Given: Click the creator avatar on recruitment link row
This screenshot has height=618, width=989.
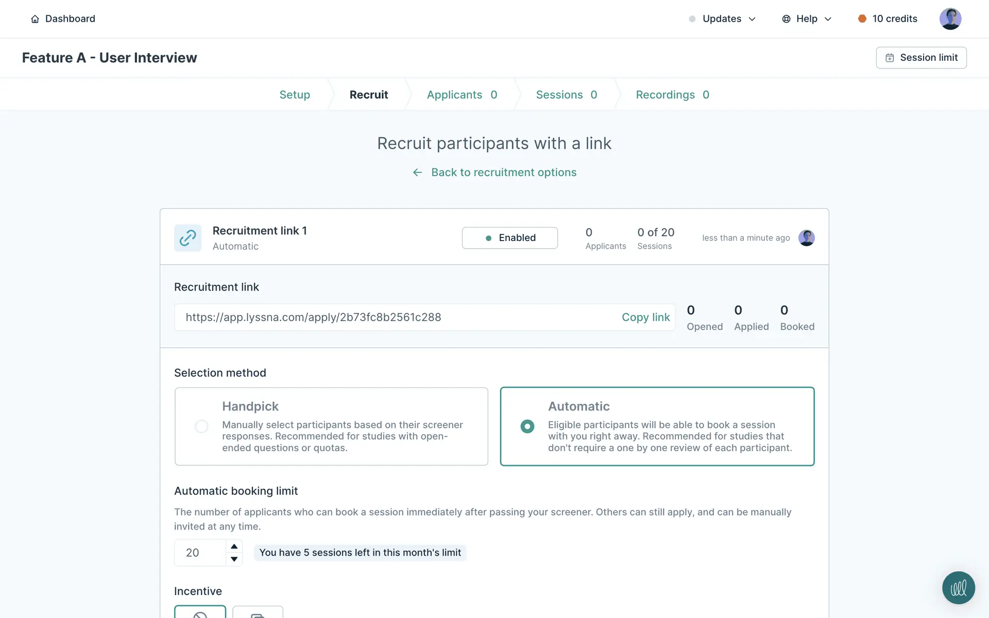Looking at the screenshot, I should [x=806, y=238].
